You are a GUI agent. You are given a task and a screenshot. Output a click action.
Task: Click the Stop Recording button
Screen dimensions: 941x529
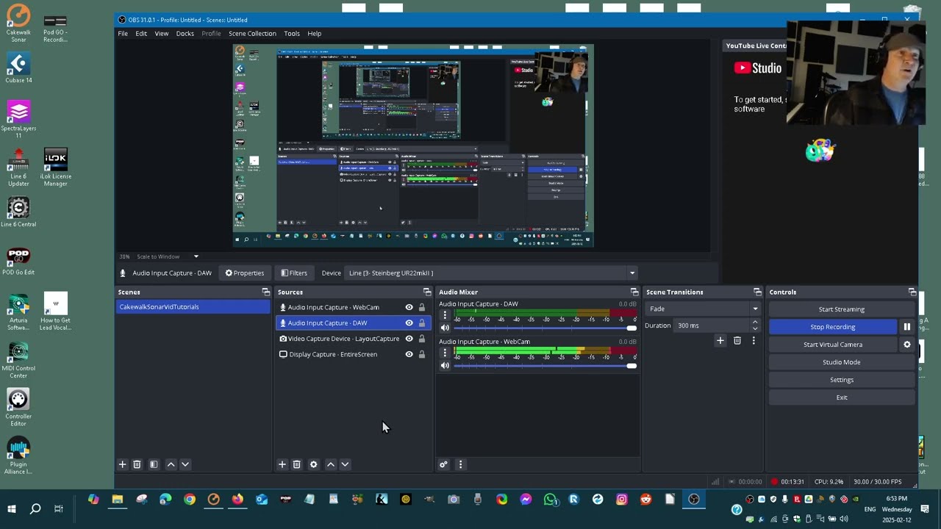point(833,327)
